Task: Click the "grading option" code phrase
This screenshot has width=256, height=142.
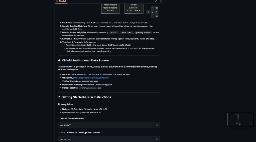Action: pos(143,33)
